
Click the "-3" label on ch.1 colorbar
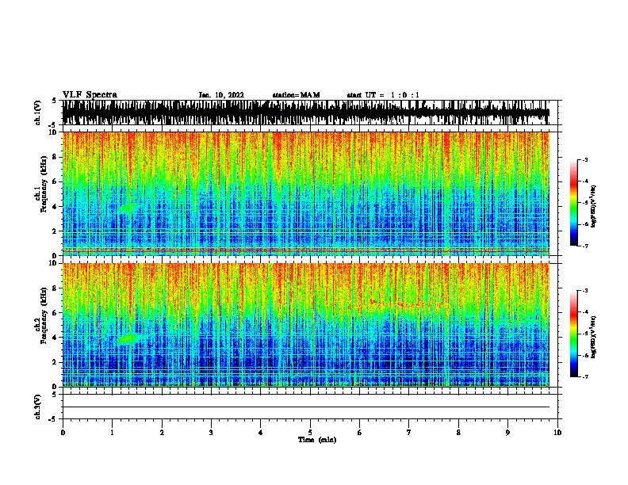[x=585, y=159]
